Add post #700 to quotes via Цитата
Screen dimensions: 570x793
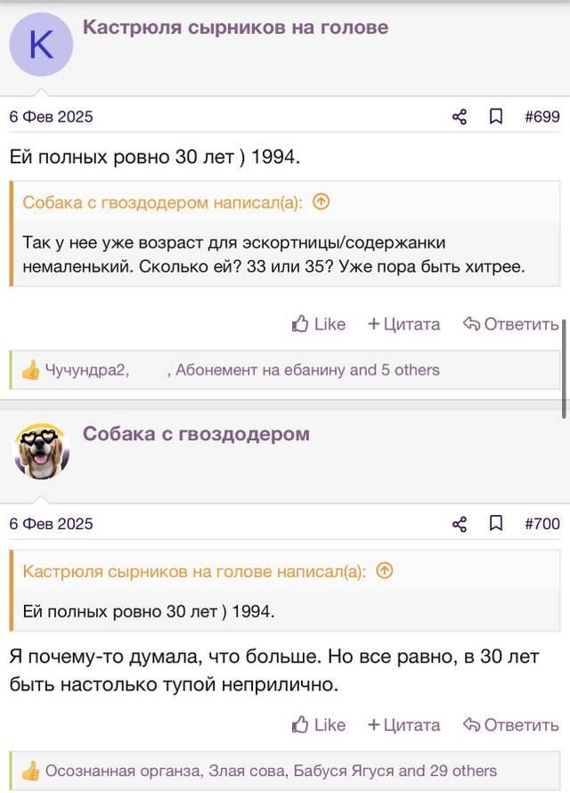click(403, 725)
